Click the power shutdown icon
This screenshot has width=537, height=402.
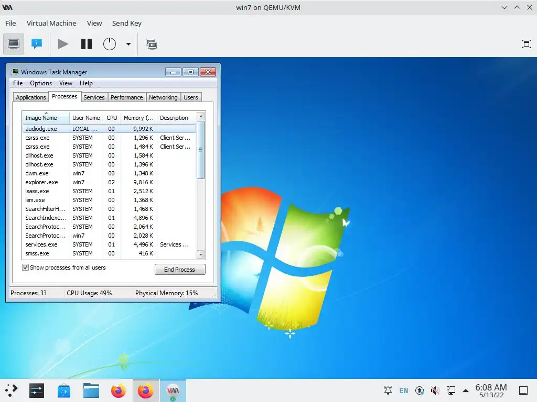[110, 44]
